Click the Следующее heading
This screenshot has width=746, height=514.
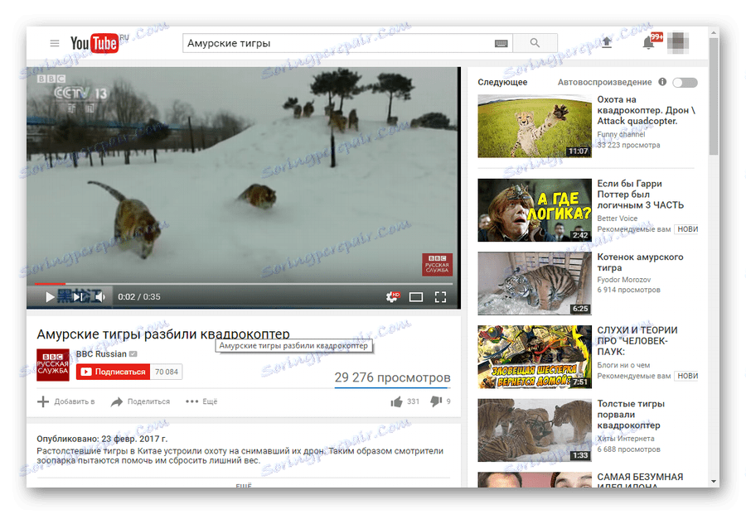[502, 82]
